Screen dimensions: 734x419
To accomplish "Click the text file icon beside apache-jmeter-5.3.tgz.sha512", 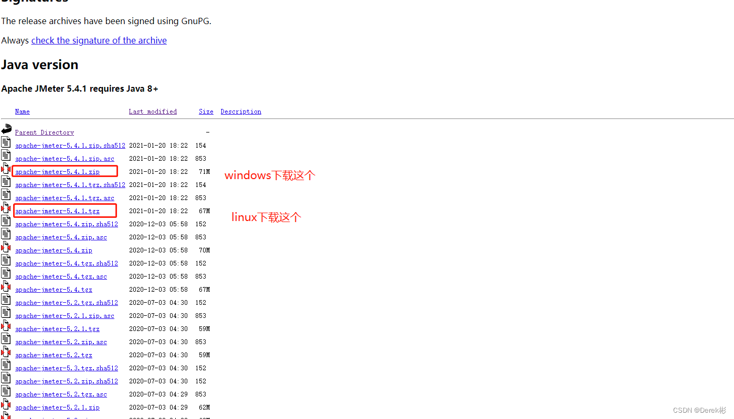I will (x=6, y=364).
